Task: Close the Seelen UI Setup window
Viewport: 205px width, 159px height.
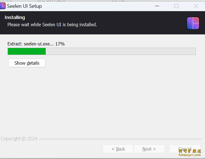Action: (x=196, y=6)
